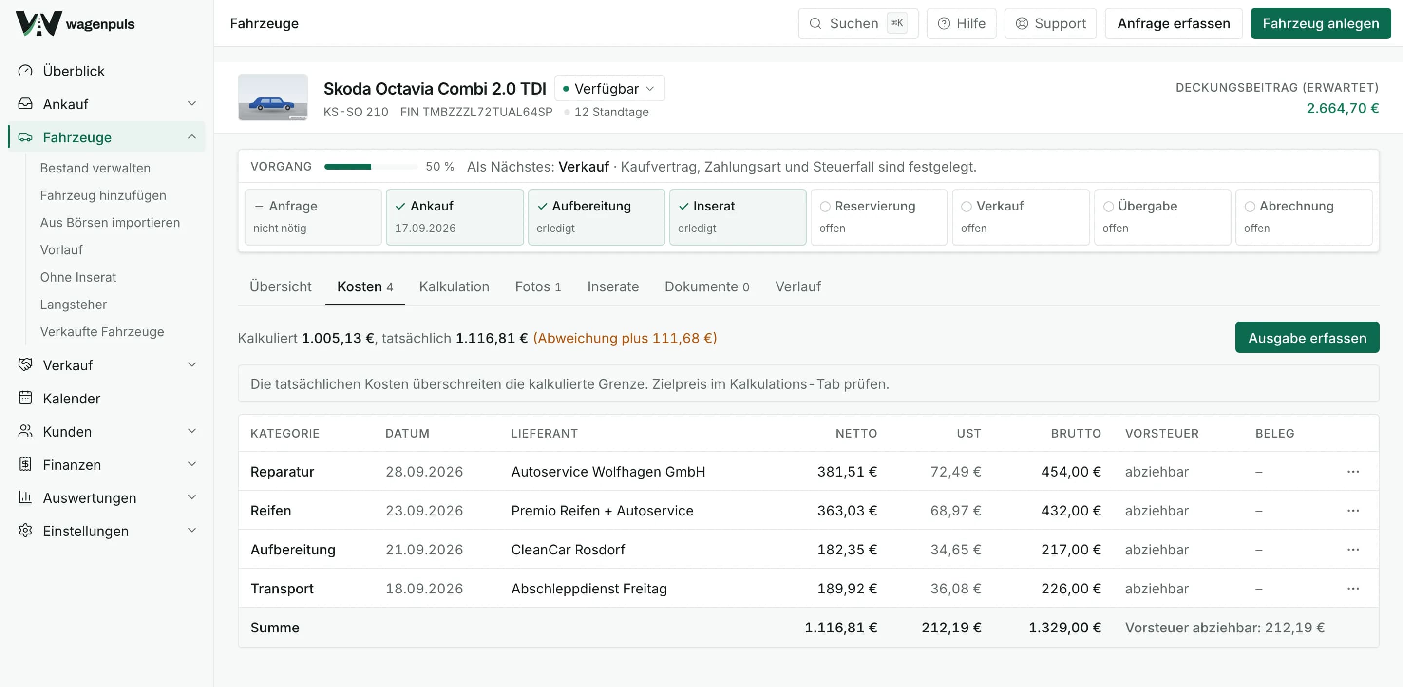The height and width of the screenshot is (687, 1403).
Task: Open the Überblick dashboard icon
Action: click(25, 71)
